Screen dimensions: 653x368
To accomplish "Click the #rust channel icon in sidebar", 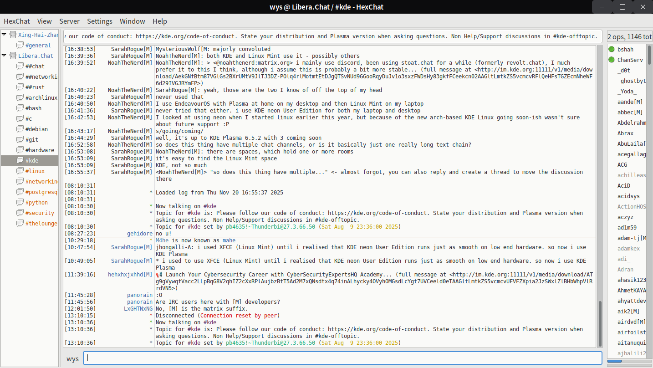I will click(20, 87).
